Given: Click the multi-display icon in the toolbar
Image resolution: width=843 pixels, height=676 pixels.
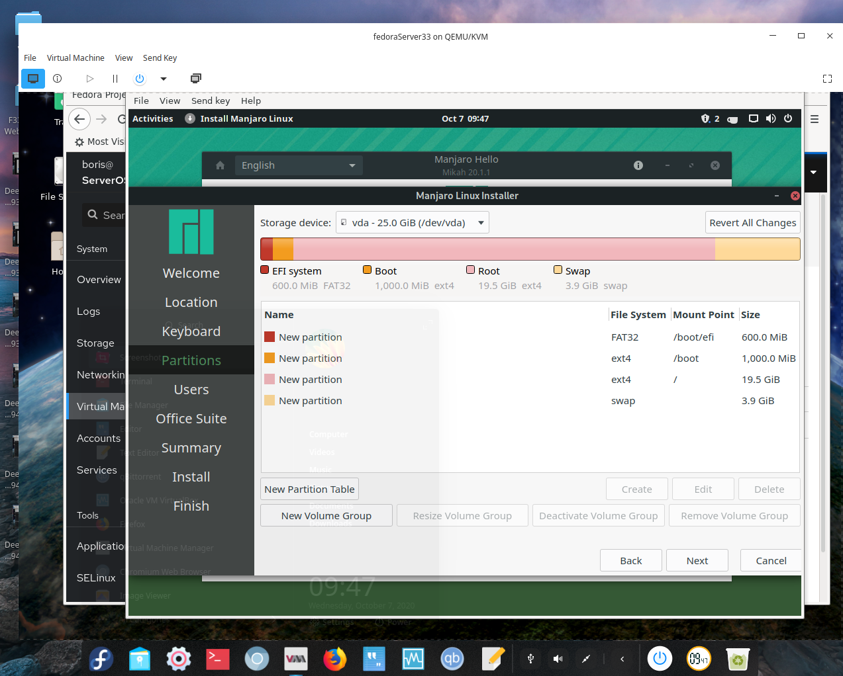Looking at the screenshot, I should tap(196, 79).
